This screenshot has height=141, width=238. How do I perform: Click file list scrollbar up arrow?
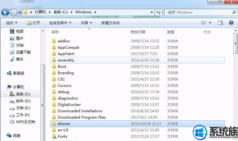coord(236,31)
